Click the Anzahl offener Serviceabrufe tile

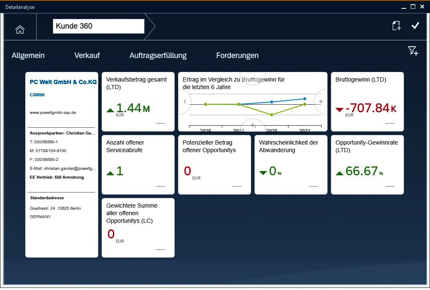(138, 165)
